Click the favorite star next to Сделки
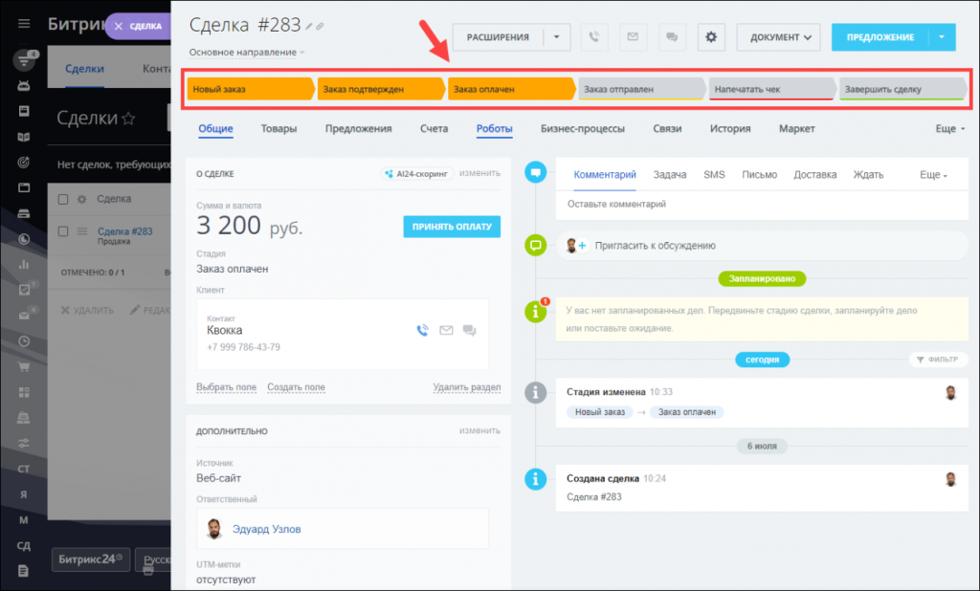This screenshot has width=980, height=591. (128, 119)
